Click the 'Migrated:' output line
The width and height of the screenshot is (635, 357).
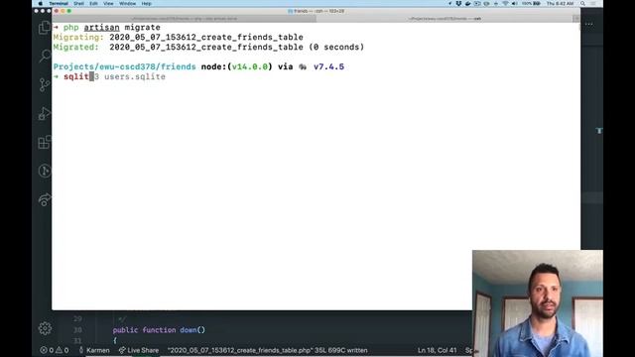pos(208,47)
